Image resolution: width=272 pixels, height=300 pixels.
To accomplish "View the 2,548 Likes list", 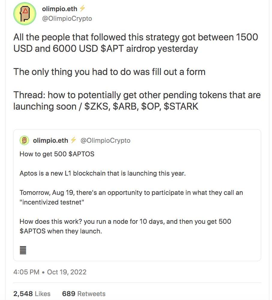I will point(32,294).
